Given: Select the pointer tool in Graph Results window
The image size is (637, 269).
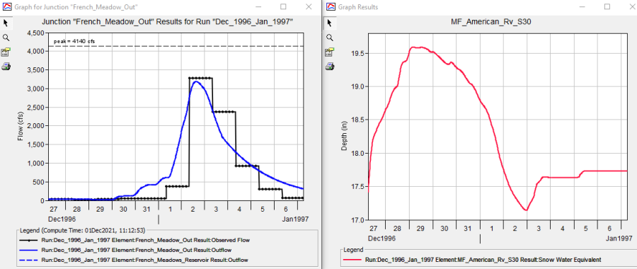Looking at the screenshot, I should click(x=330, y=23).
